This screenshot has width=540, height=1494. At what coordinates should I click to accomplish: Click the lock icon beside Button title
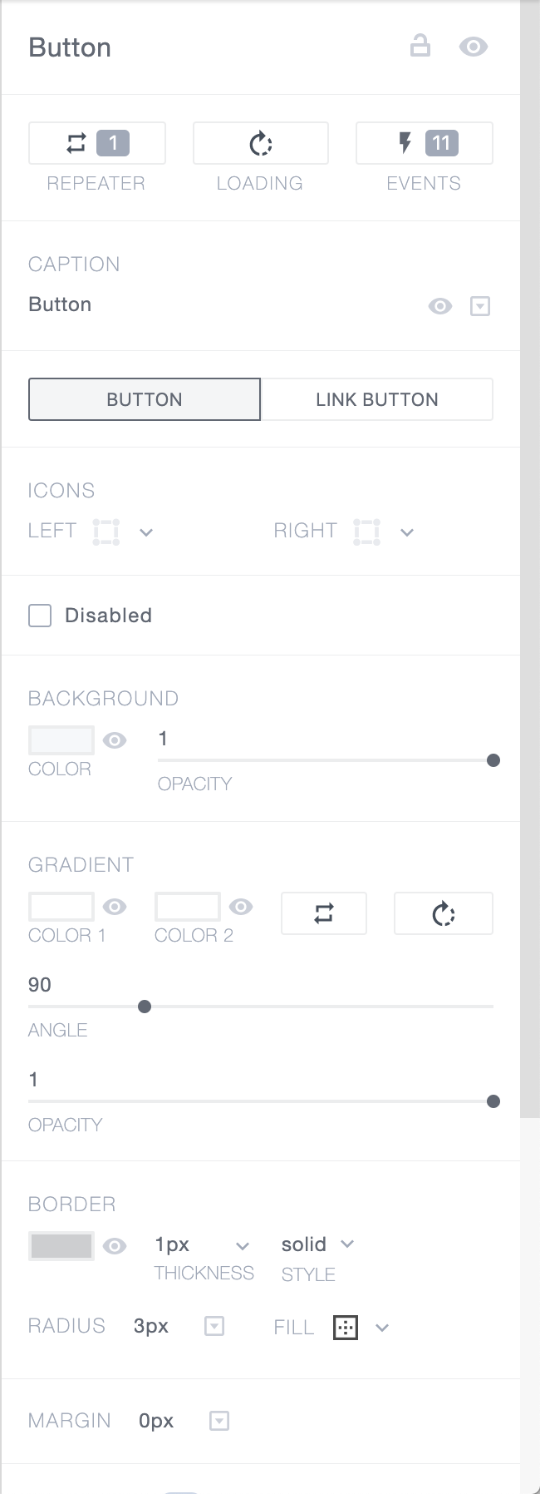(x=420, y=46)
